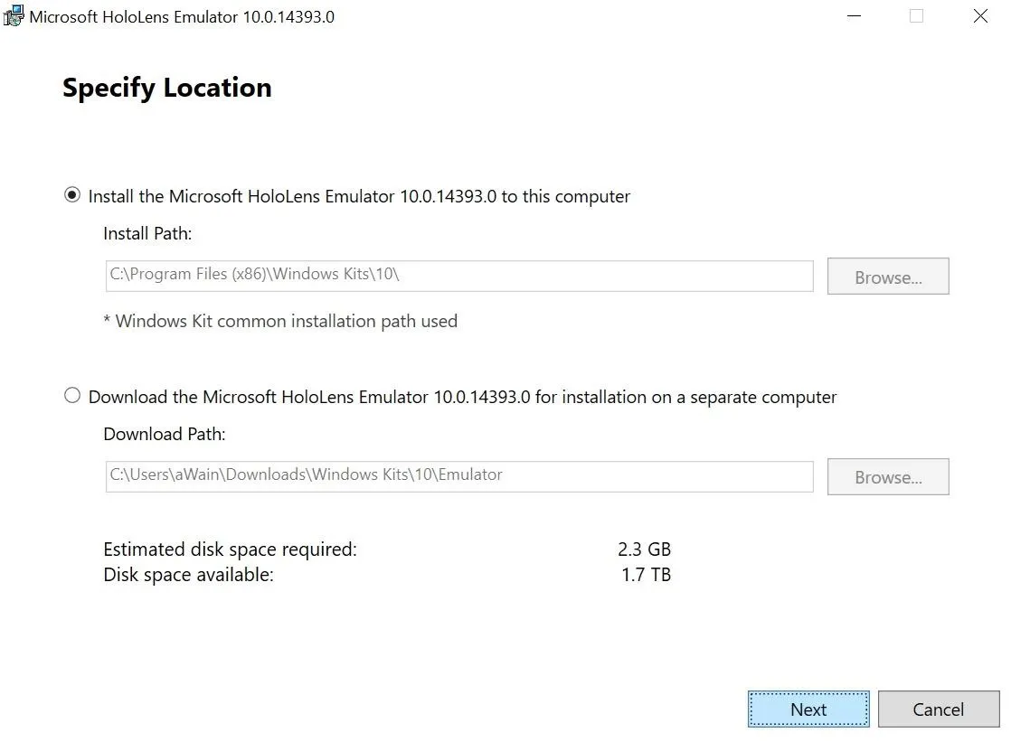Click the window title 'Microsoft HoloLens Emulator 10.0.14393.0'
The width and height of the screenshot is (1011, 742).
(182, 17)
